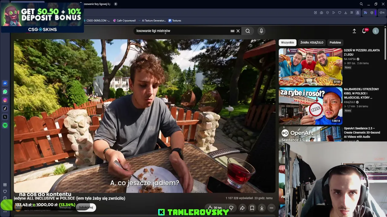Open the browser profile person icon

[x=358, y=13]
